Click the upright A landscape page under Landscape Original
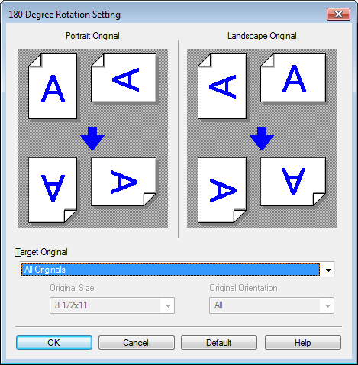 tap(293, 78)
